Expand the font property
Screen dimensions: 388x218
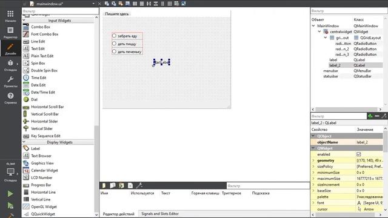click(313, 203)
